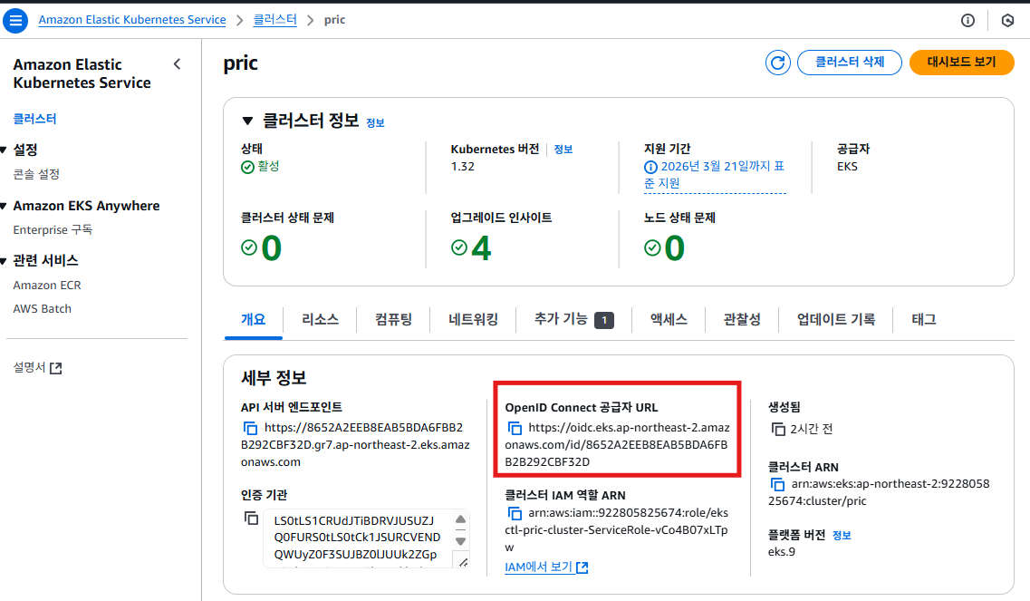Switch to the 네트워킹 tab
The width and height of the screenshot is (1030, 601).
point(473,320)
